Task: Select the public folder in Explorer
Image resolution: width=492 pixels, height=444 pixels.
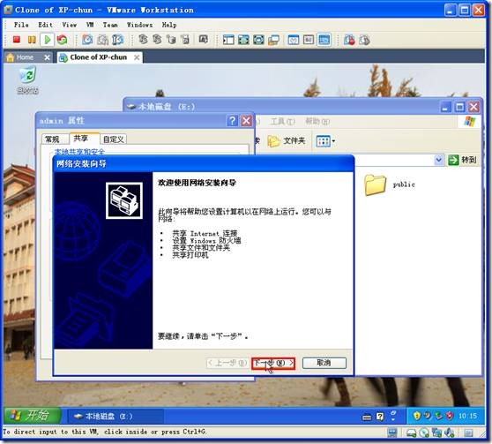Action: point(390,184)
